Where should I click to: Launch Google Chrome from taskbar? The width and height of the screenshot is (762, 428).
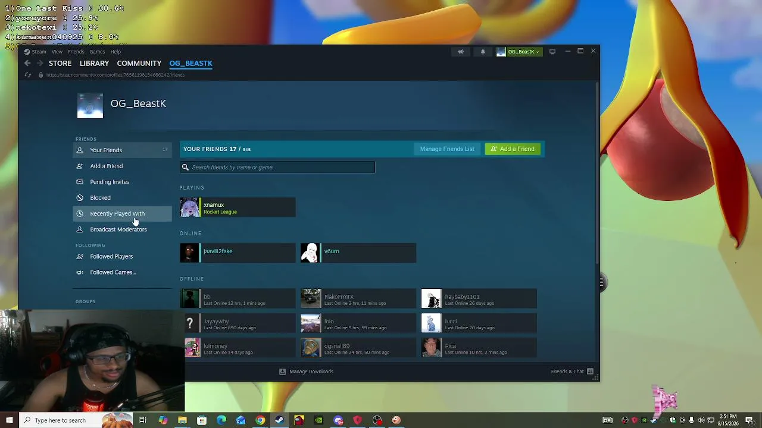point(260,420)
